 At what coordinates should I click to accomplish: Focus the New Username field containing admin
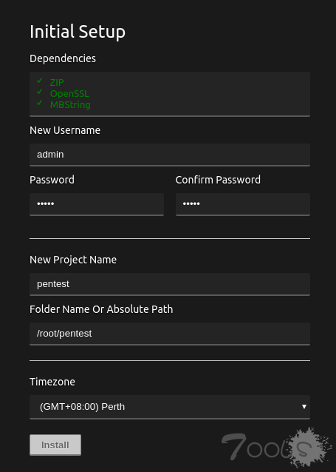[170, 155]
